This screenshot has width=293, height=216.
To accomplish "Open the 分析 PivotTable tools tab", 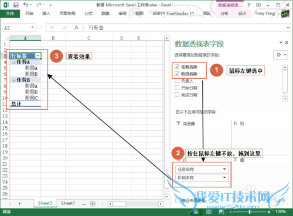I will 224,13.
